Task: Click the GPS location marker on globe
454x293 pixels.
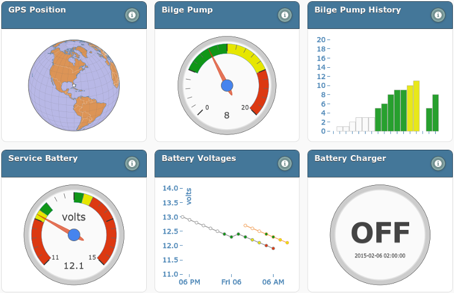Action: coord(74,86)
